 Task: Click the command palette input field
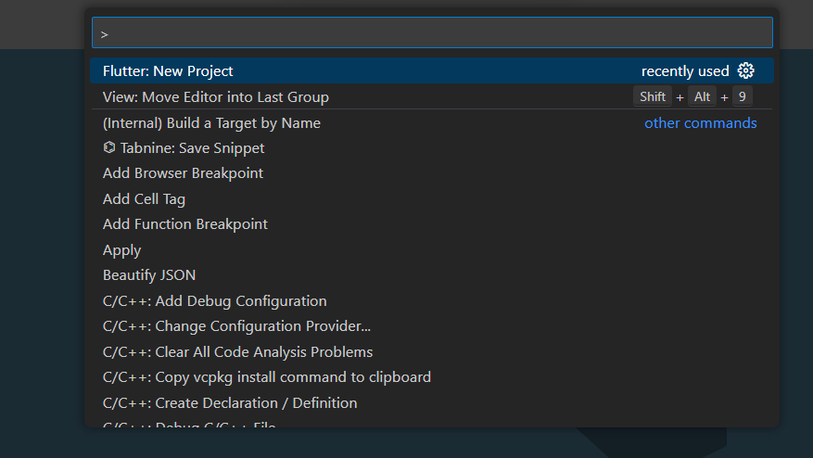pyautogui.click(x=432, y=33)
